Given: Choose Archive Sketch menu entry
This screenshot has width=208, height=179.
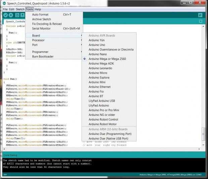Looking at the screenshot, I should 54,19.
